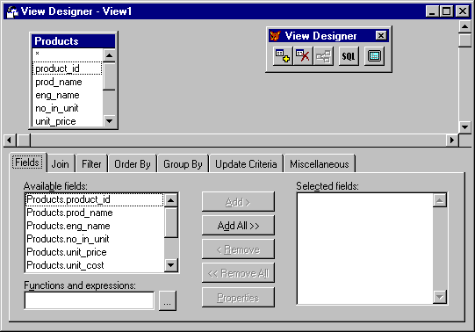Click the Add Join toolbar icon
Image resolution: width=475 pixels, height=332 pixels.
click(x=323, y=56)
